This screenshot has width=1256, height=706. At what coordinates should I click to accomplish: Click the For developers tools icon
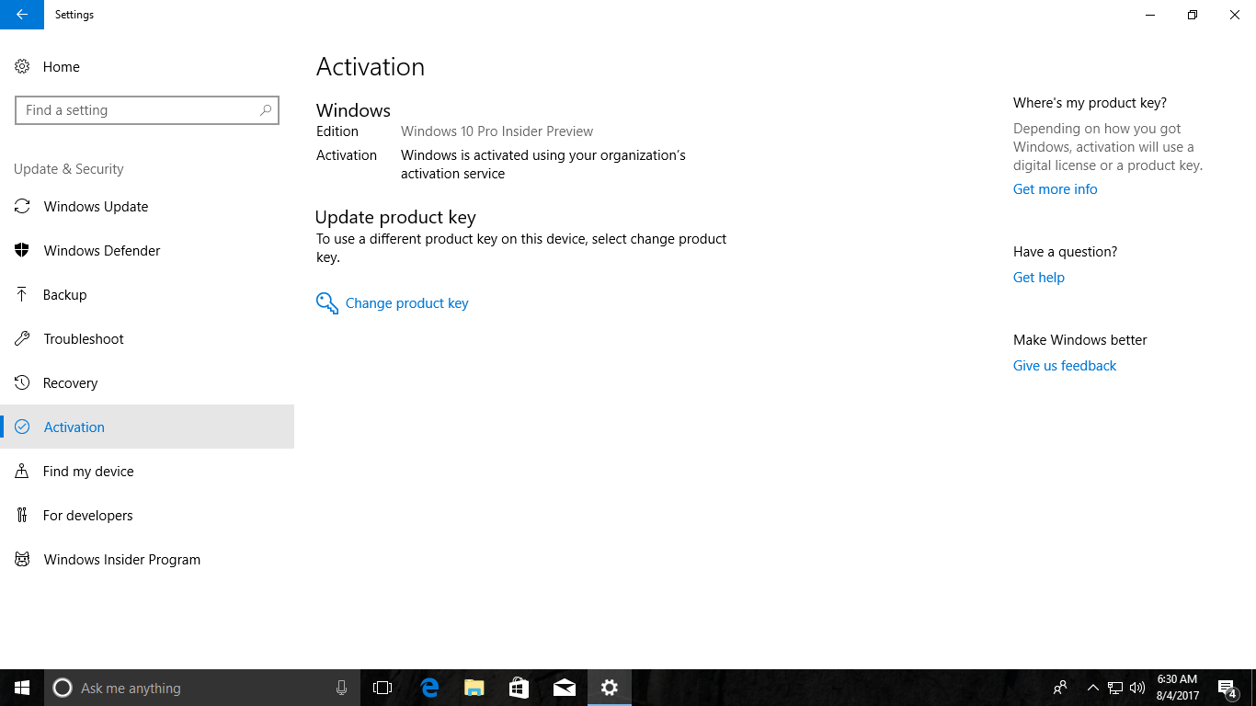(x=22, y=515)
